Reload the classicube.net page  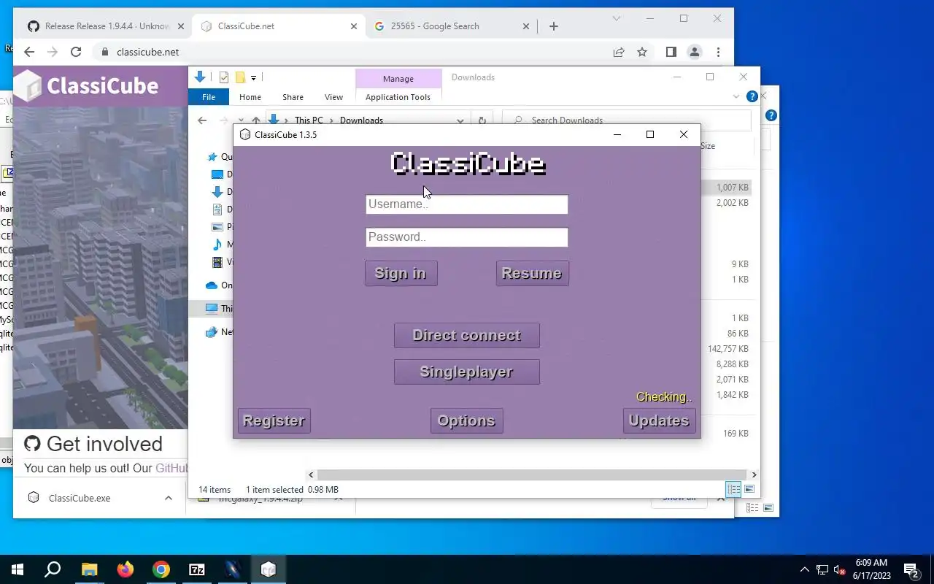coord(76,52)
